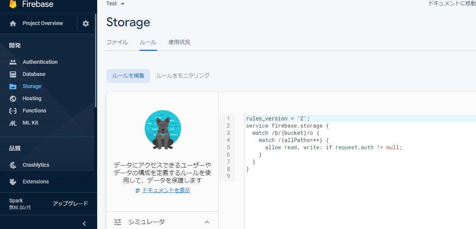476x229 pixels.
Task: Open the Authentication section
Action: [x=40, y=62]
